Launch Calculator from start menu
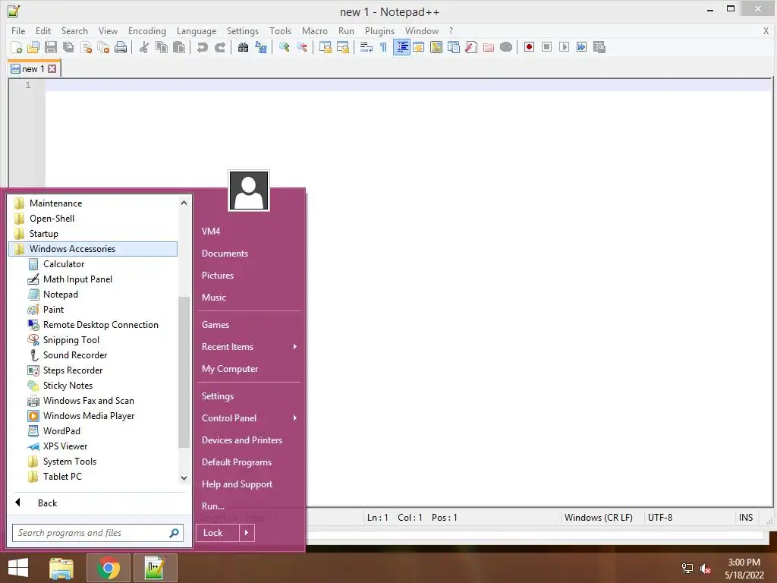 93,264
